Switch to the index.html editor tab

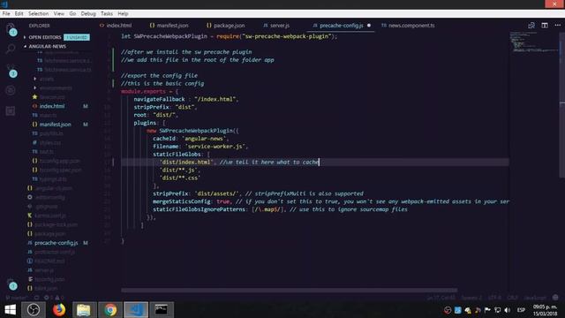[x=116, y=26]
